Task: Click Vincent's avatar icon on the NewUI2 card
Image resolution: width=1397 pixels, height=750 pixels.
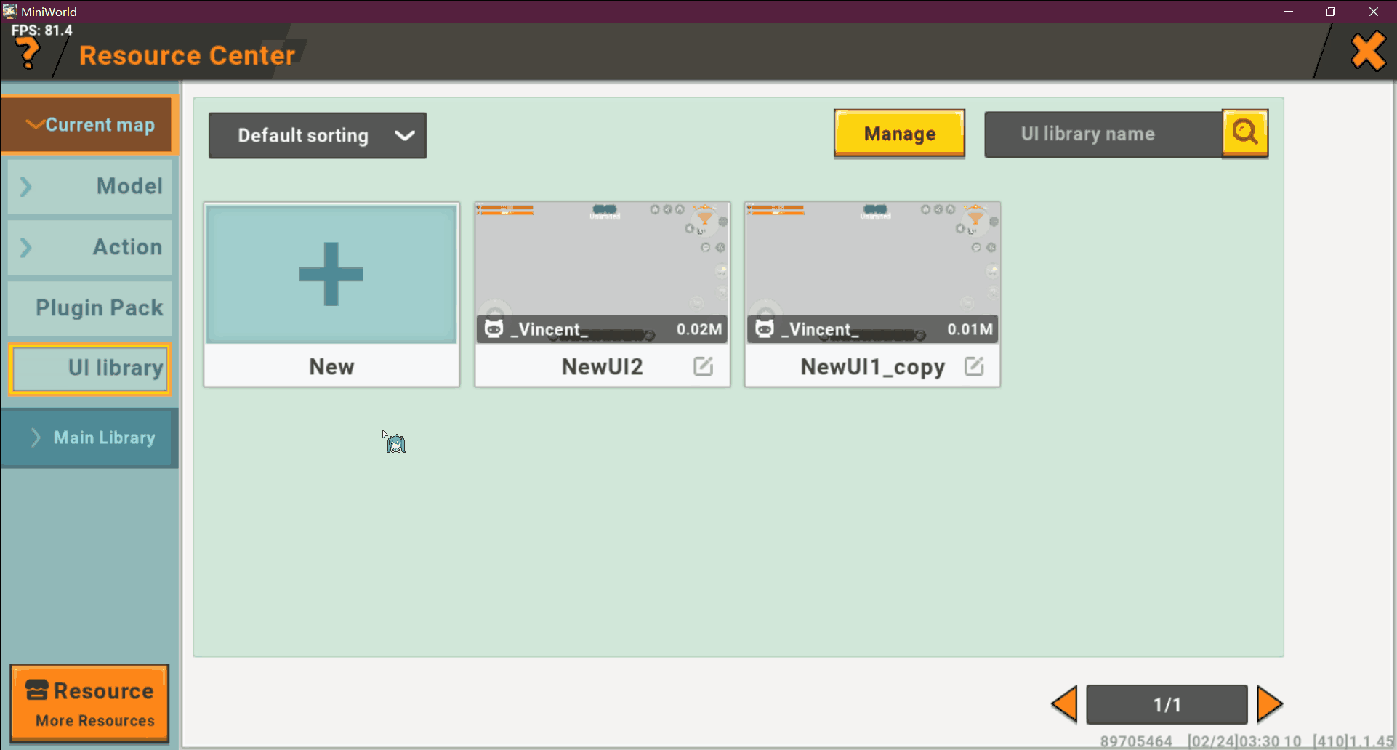Action: tap(494, 328)
